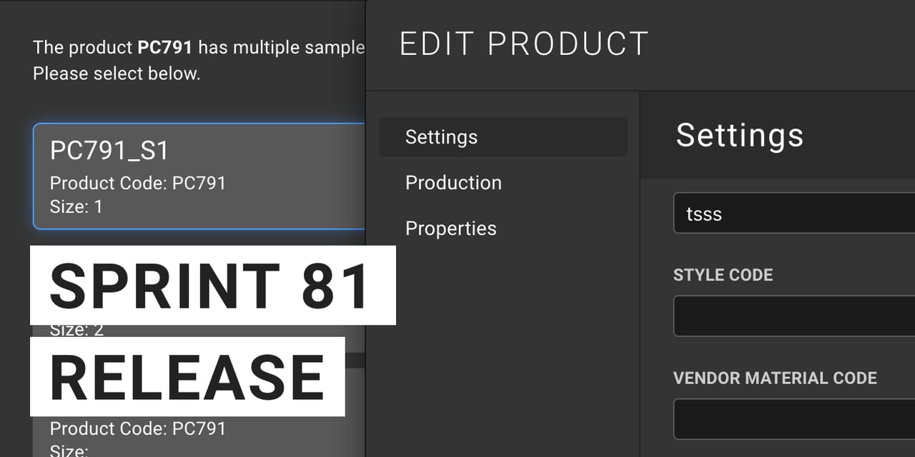Click the large Settings panel heading
The image size is (915, 457).
click(739, 135)
